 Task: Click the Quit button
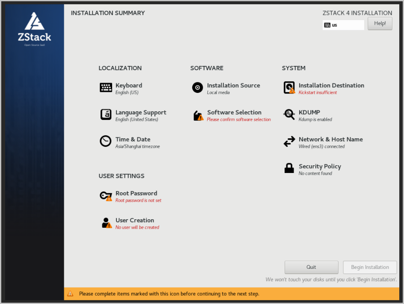(311, 267)
